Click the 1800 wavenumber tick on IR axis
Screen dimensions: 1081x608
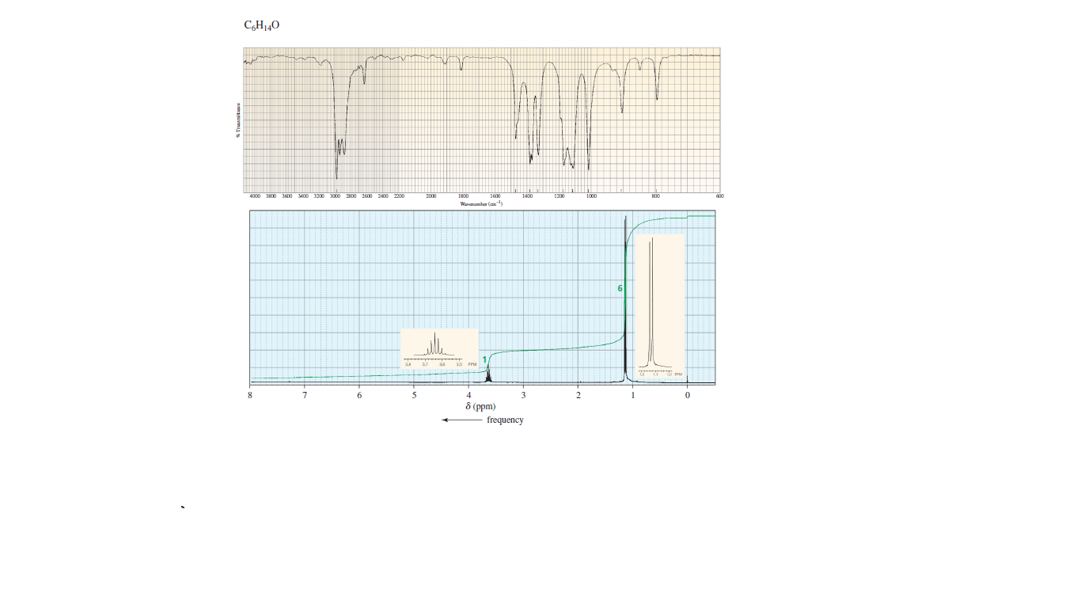pyautogui.click(x=463, y=196)
